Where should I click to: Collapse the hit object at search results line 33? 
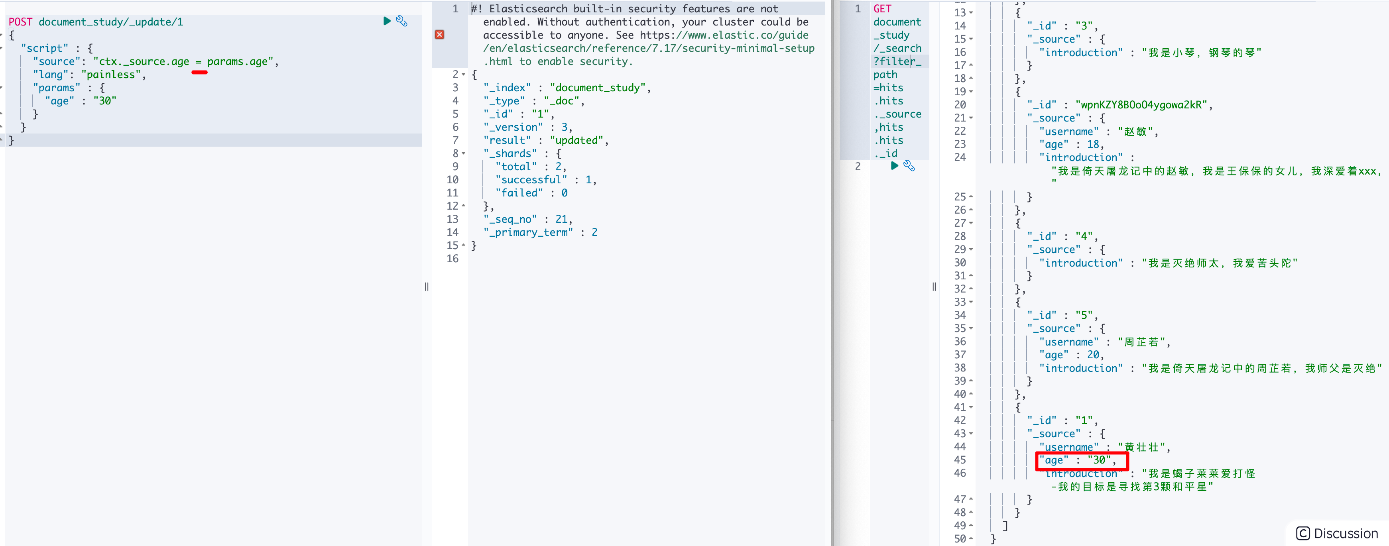[971, 302]
